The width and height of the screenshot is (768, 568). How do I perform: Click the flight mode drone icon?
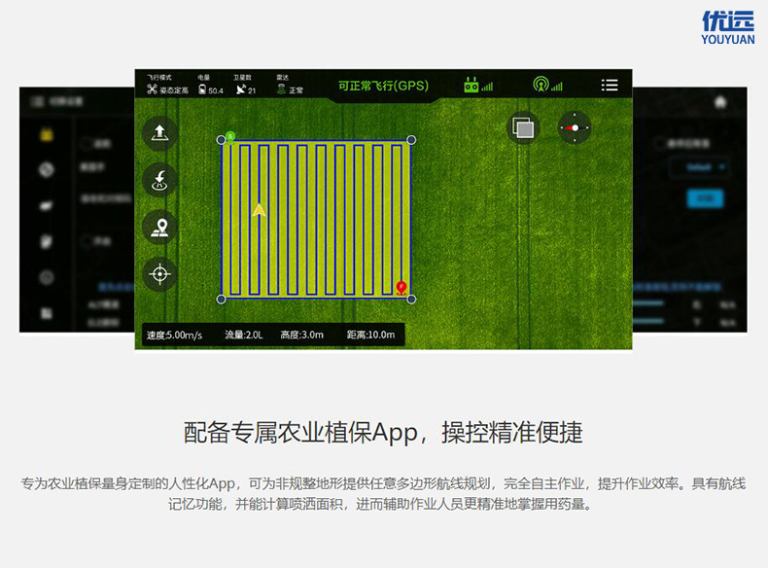[153, 89]
